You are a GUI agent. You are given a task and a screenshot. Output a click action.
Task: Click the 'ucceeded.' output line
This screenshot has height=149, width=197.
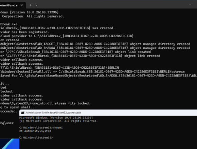pyautogui.click(x=8, y=111)
